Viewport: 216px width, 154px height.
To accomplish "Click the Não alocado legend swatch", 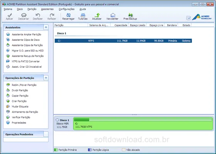I will click(x=124, y=150).
